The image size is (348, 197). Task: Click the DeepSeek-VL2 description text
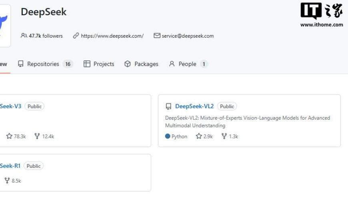point(248,122)
